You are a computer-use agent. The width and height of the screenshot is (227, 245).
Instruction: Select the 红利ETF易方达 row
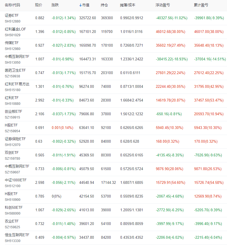(15, 84)
